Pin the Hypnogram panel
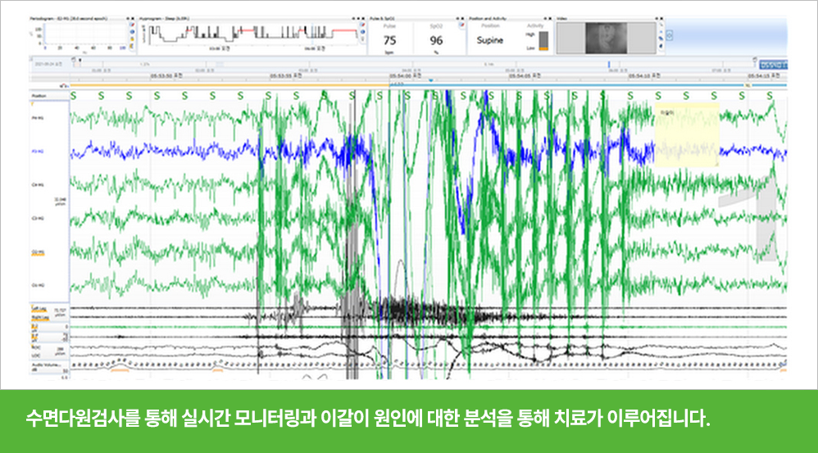 tap(358, 19)
